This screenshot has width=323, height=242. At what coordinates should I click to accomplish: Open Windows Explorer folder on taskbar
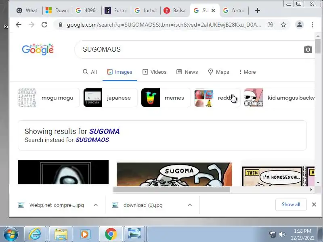pos(61,234)
